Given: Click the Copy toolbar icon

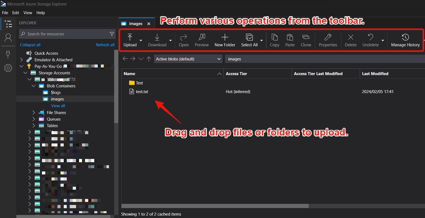Looking at the screenshot, I should (x=274, y=40).
